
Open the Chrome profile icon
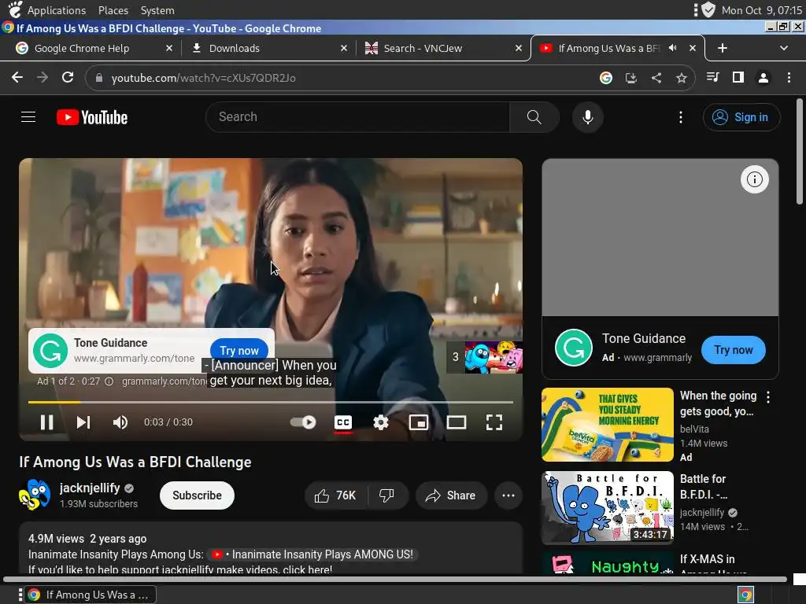click(x=763, y=78)
